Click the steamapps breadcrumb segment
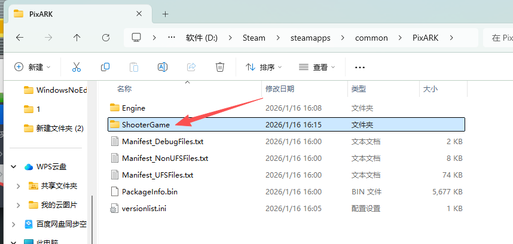 click(x=310, y=38)
